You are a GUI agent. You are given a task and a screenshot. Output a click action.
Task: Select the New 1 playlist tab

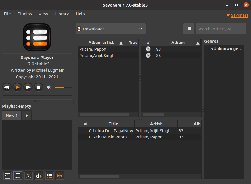[12, 115]
